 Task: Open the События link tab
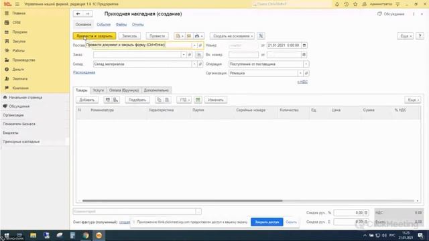click(103, 24)
